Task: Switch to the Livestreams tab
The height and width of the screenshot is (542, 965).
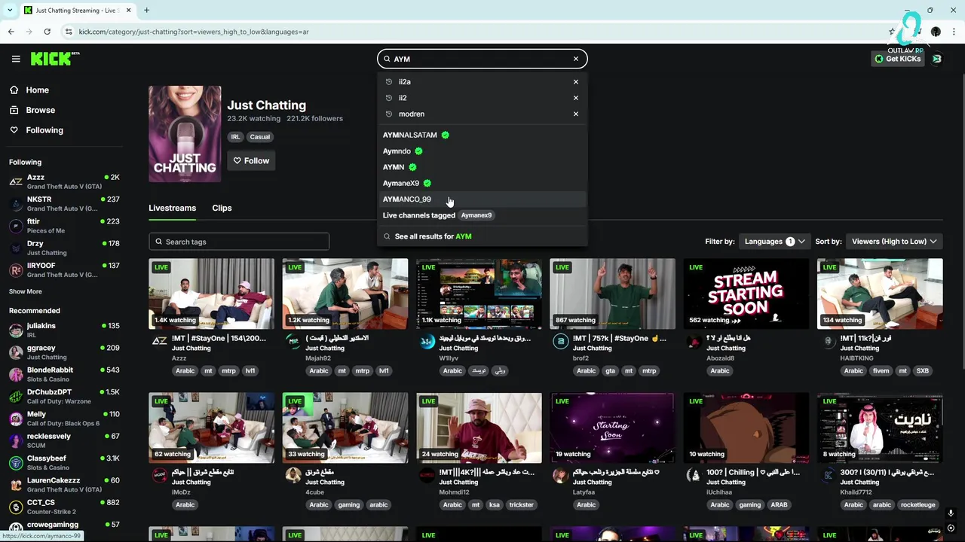Action: pos(172,208)
